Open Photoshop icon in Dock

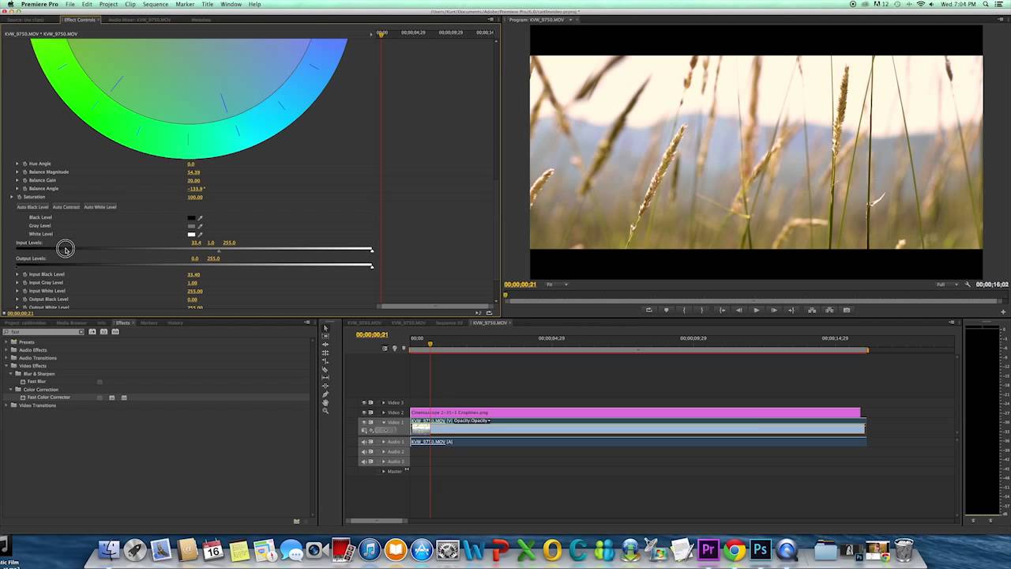click(761, 549)
